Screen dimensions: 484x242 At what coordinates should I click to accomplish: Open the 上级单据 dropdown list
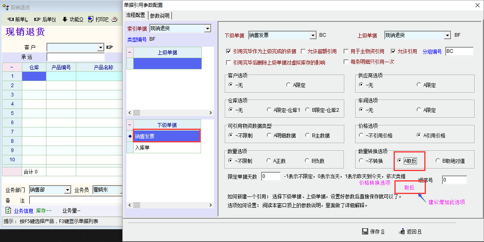[x=447, y=35]
